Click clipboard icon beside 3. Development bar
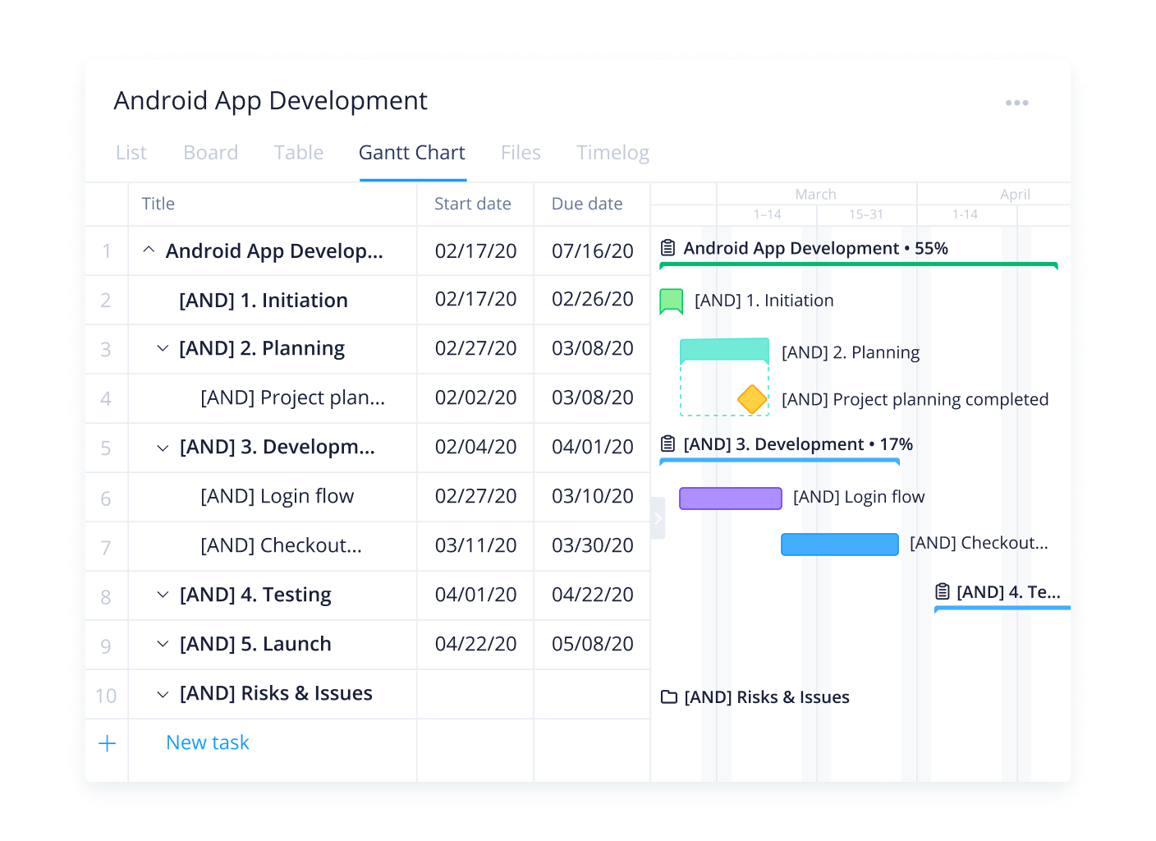Image resolution: width=1156 pixels, height=841 pixels. [668, 444]
